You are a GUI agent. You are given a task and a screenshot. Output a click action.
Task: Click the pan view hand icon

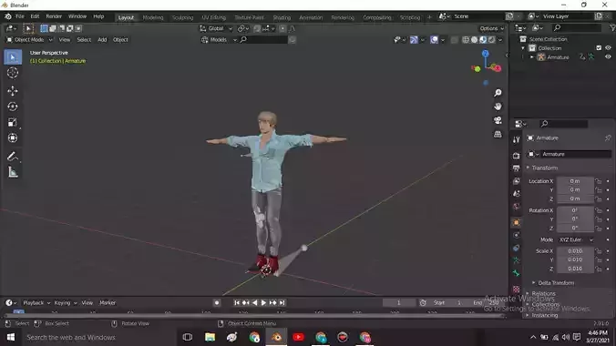pyautogui.click(x=498, y=107)
